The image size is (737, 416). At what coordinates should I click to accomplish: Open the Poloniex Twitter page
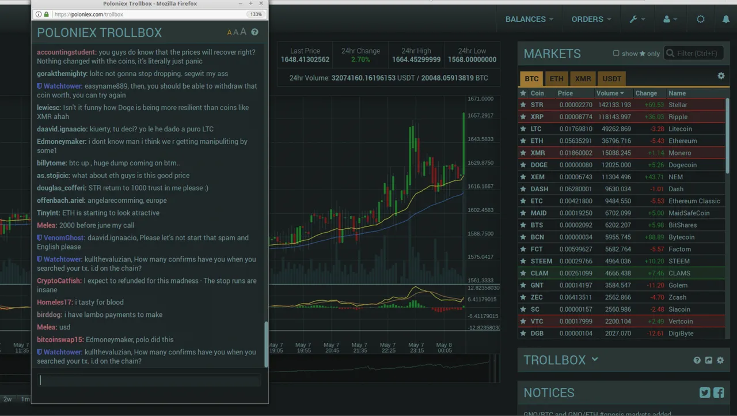pyautogui.click(x=705, y=393)
